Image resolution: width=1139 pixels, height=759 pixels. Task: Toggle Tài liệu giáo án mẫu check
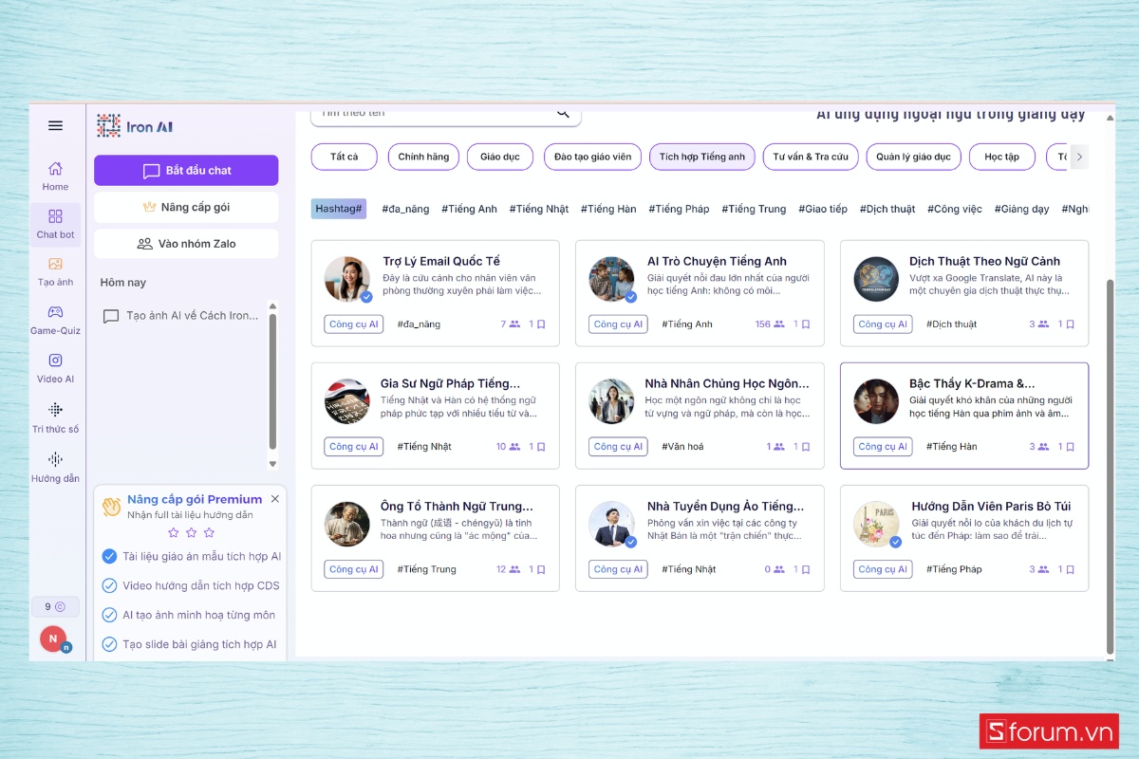(x=109, y=557)
